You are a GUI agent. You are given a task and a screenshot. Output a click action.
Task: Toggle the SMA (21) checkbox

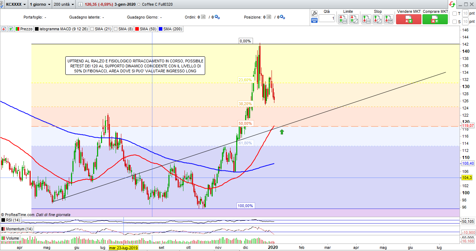[x=92, y=29]
